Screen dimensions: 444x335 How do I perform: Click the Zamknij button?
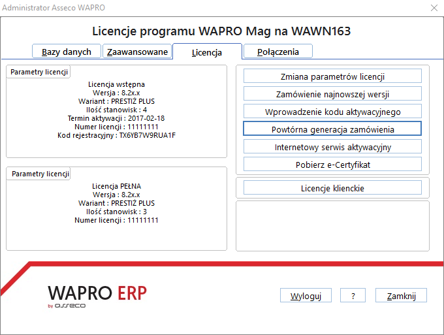pyautogui.click(x=401, y=296)
